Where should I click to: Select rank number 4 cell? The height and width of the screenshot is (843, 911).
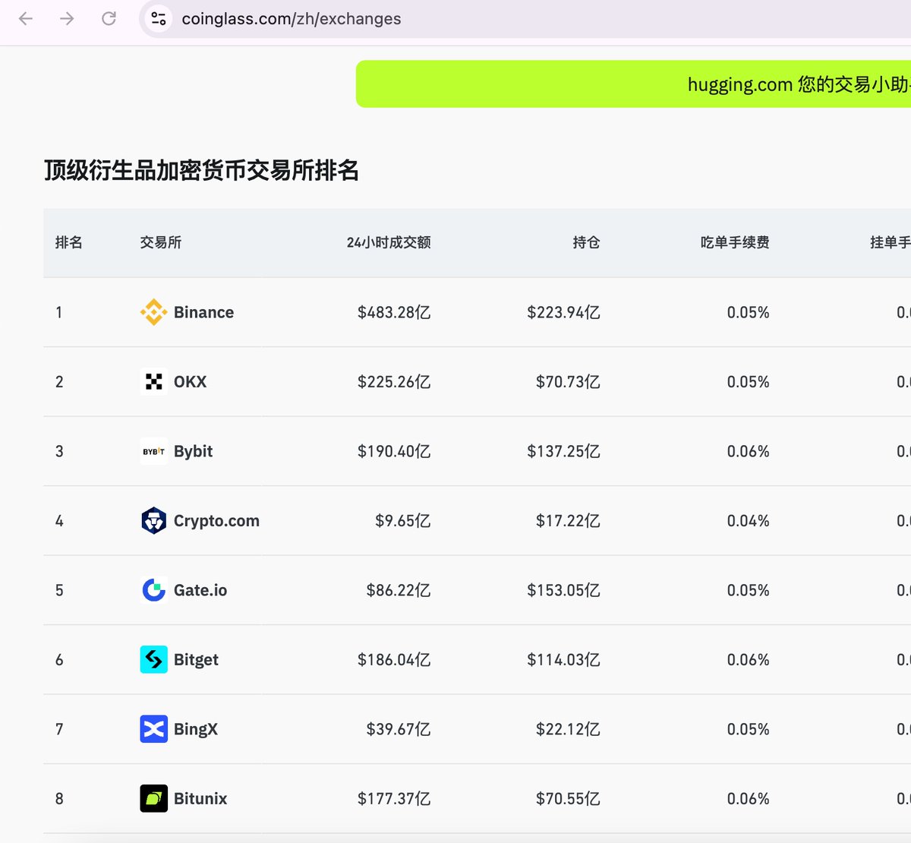[x=59, y=521]
